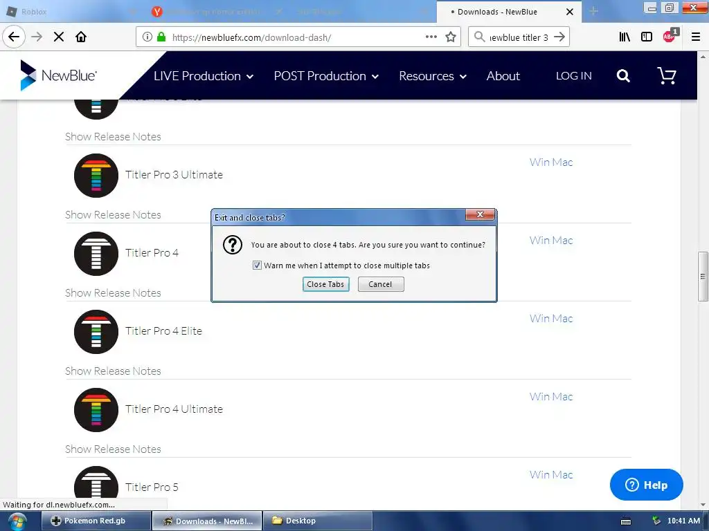
Task: Show site information icon in address bar
Action: point(147,37)
